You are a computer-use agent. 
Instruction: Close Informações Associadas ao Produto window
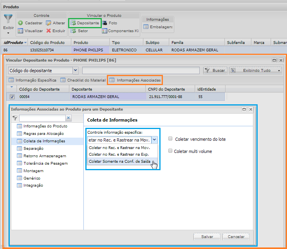[x=251, y=109]
